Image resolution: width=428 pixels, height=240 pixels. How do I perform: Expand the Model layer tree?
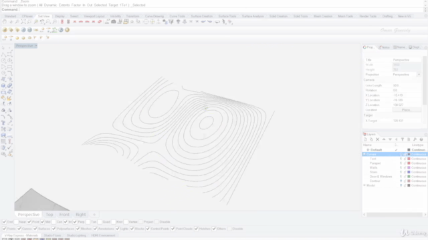click(x=364, y=185)
